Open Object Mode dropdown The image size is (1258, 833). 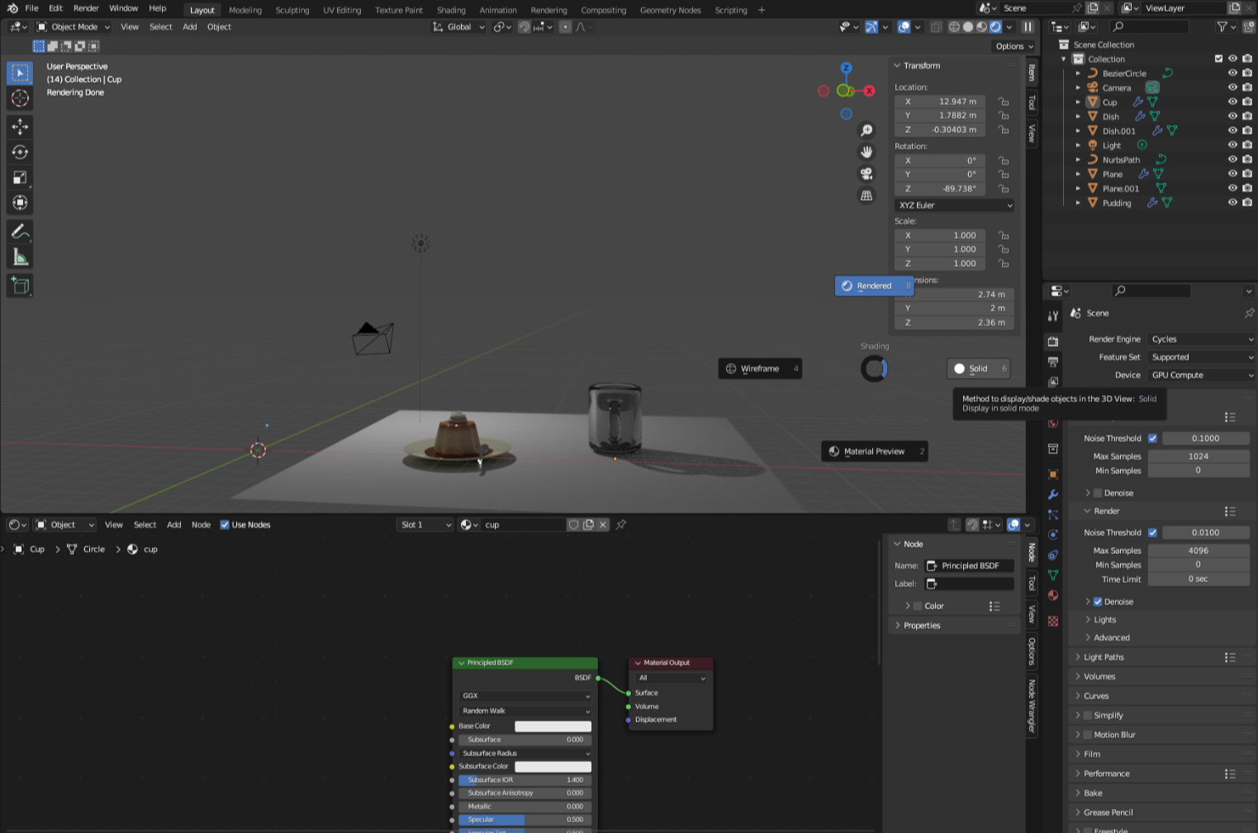tap(73, 26)
